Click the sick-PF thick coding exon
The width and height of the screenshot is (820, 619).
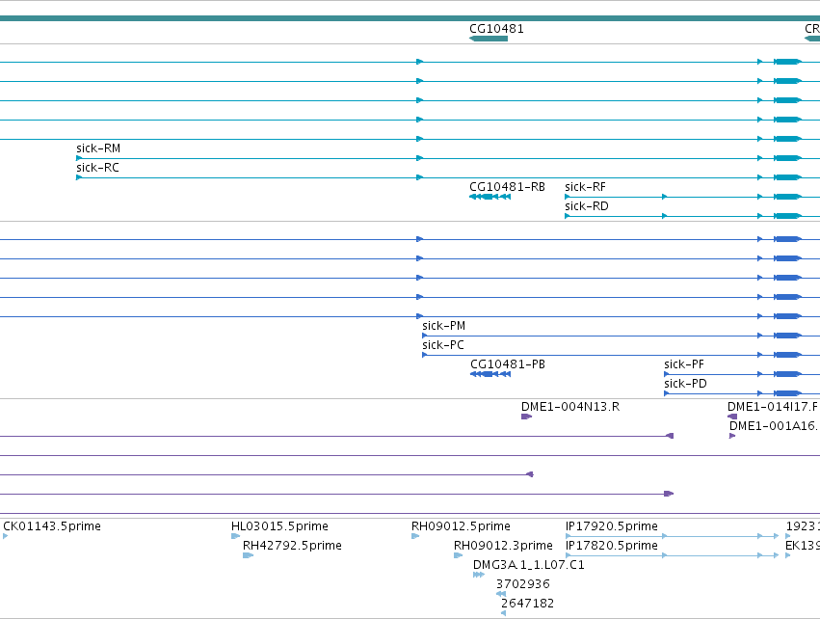point(787,374)
